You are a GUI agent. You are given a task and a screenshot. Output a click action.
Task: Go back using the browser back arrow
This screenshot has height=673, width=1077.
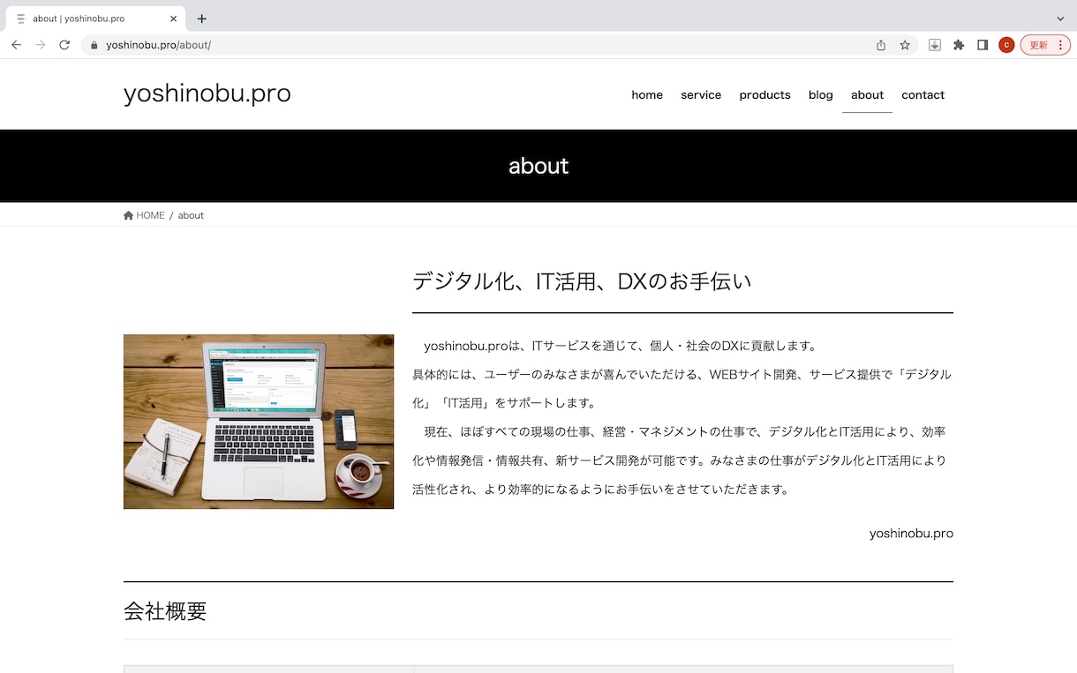coord(16,45)
